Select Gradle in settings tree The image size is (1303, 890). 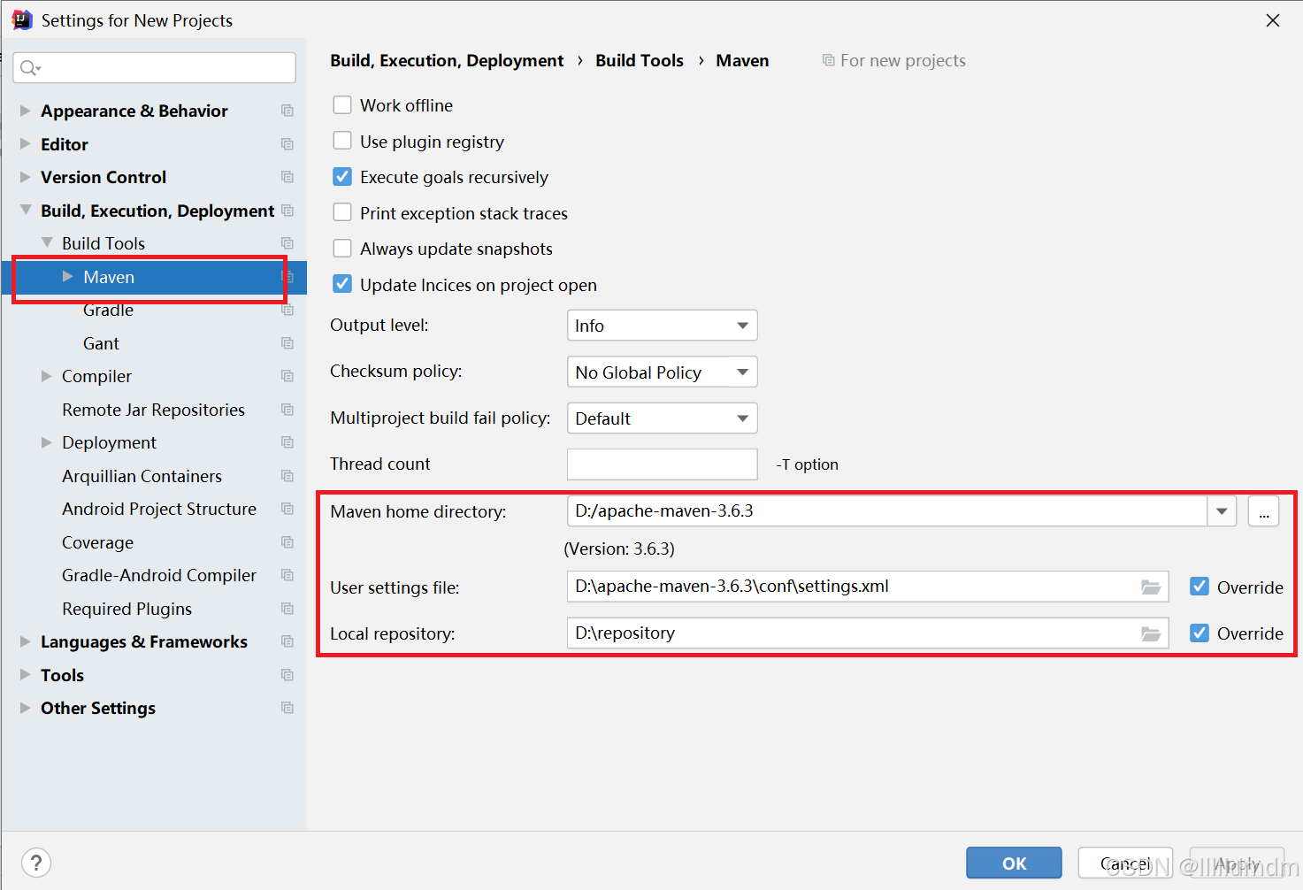pyautogui.click(x=108, y=310)
